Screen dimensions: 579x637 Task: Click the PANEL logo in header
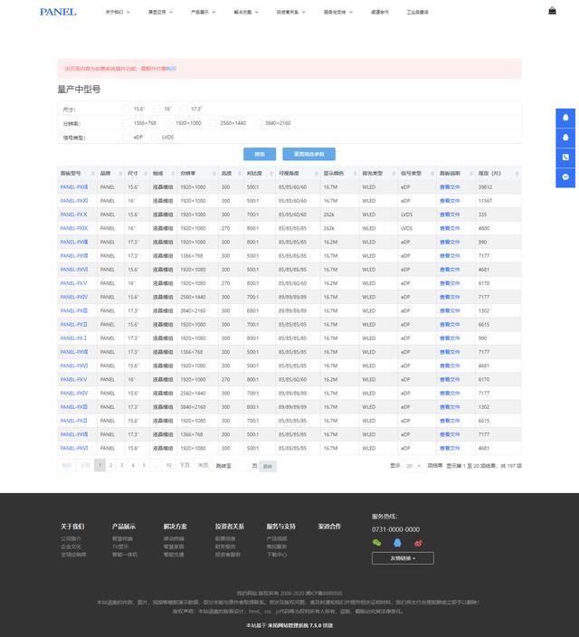click(x=58, y=12)
